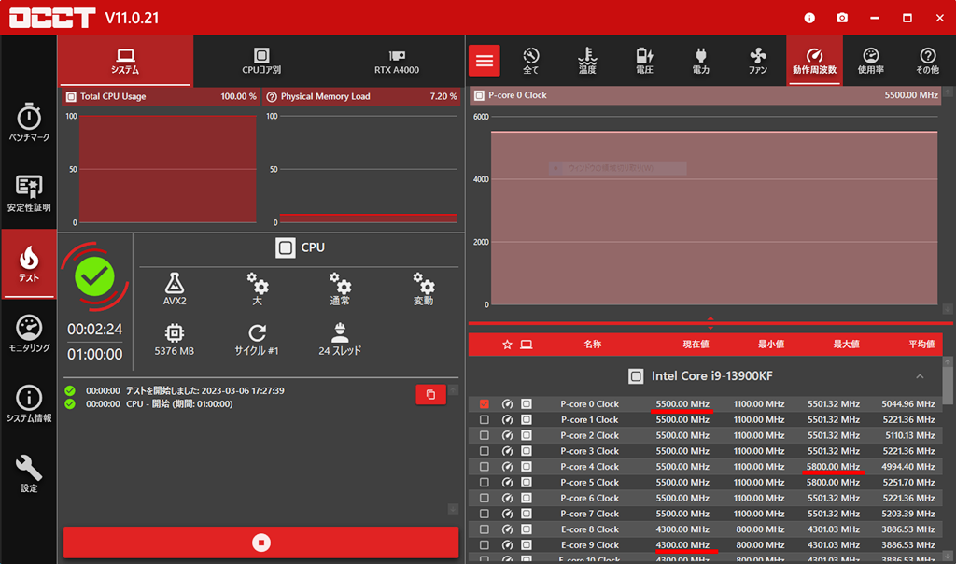Image resolution: width=956 pixels, height=564 pixels.
Task: Open 設定 settings wrench icon
Action: pyautogui.click(x=29, y=473)
